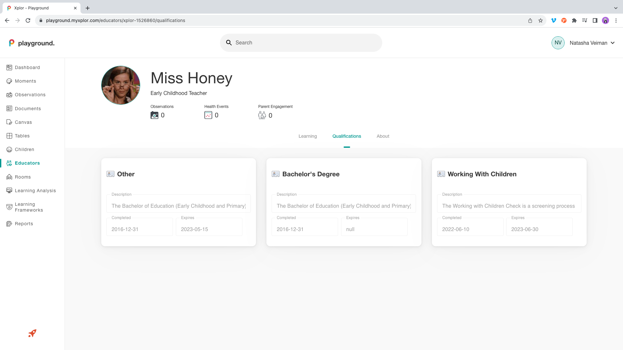
Task: Click the playground logo
Action: pyautogui.click(x=31, y=43)
